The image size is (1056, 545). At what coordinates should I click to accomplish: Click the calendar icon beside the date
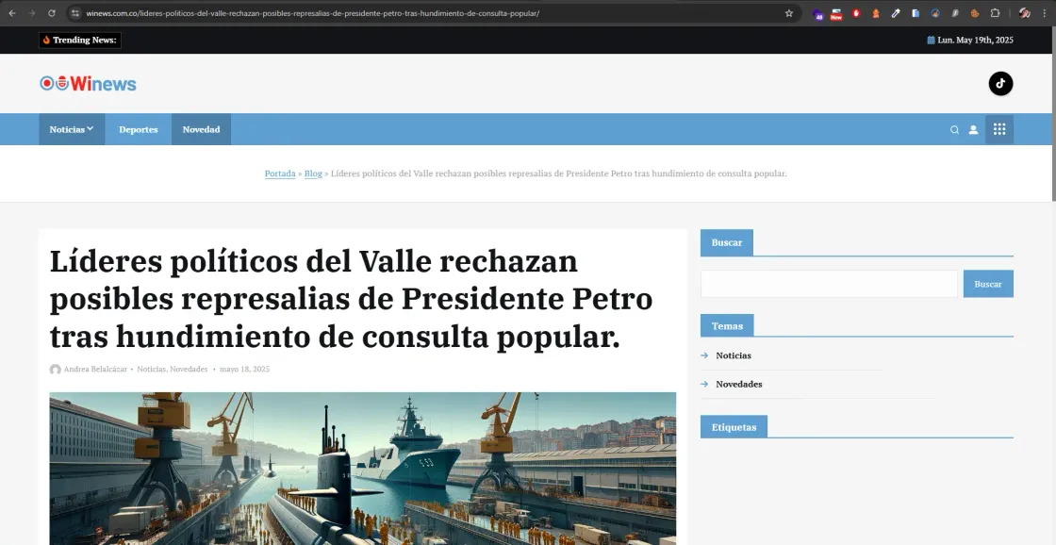(931, 40)
